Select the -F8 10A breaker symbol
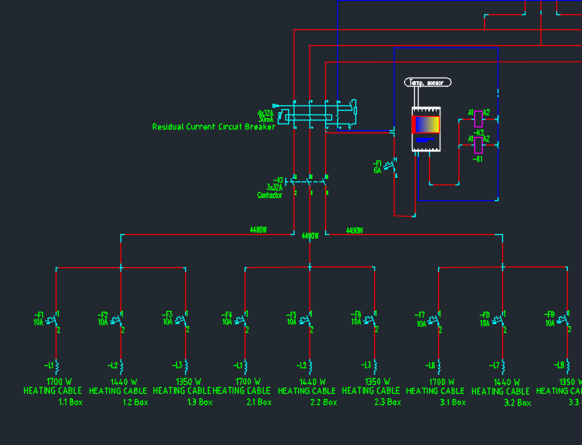 [x=498, y=321]
